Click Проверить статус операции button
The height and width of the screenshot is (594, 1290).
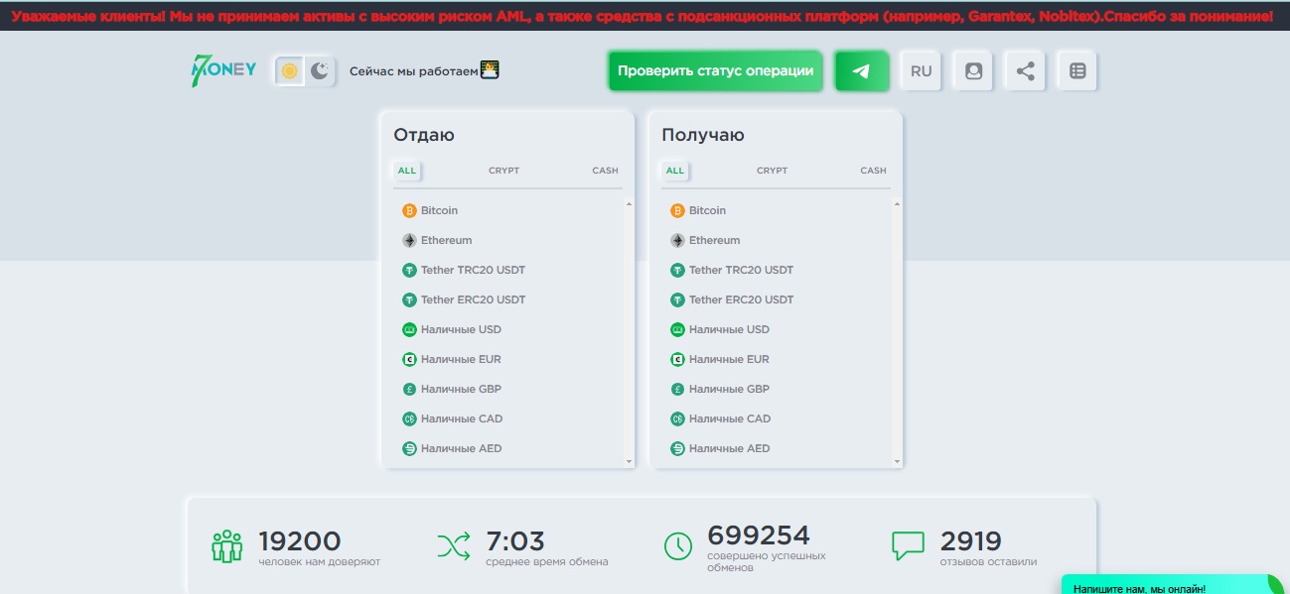click(x=715, y=71)
